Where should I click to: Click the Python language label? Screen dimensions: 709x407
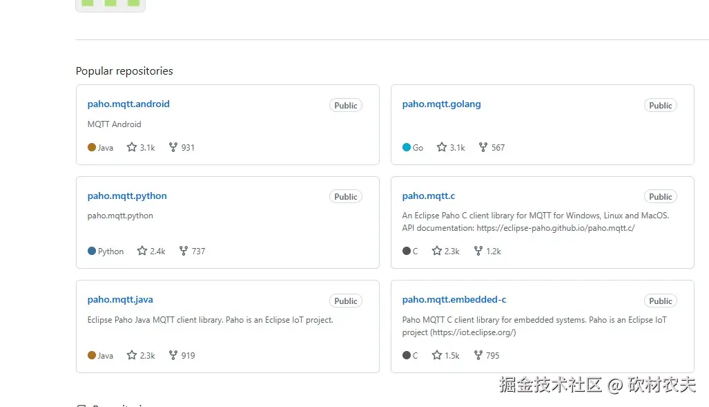(110, 252)
